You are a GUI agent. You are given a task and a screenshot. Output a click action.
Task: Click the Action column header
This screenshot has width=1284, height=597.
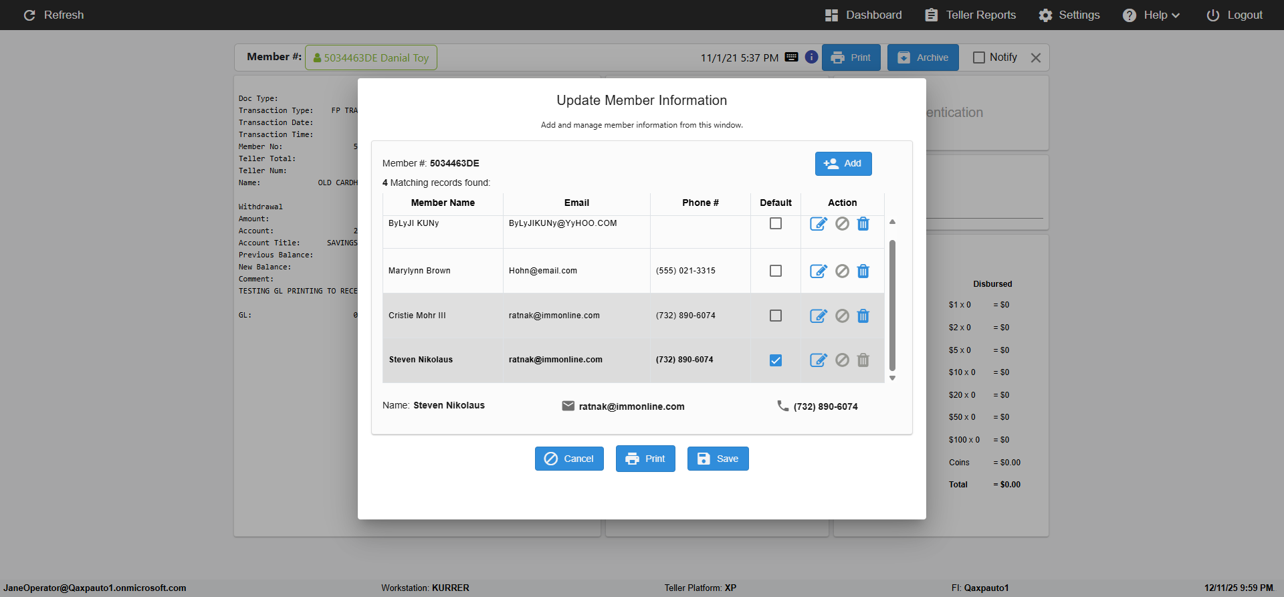click(843, 203)
